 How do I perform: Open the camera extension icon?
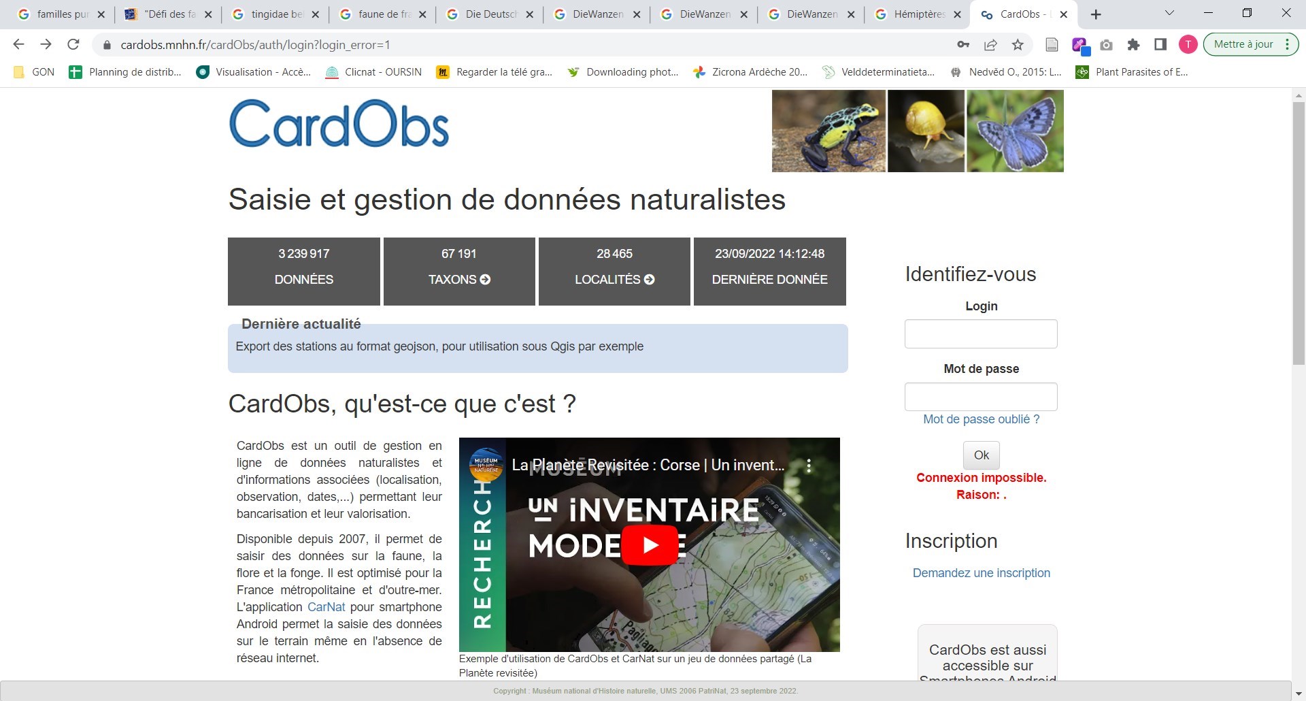coord(1107,44)
